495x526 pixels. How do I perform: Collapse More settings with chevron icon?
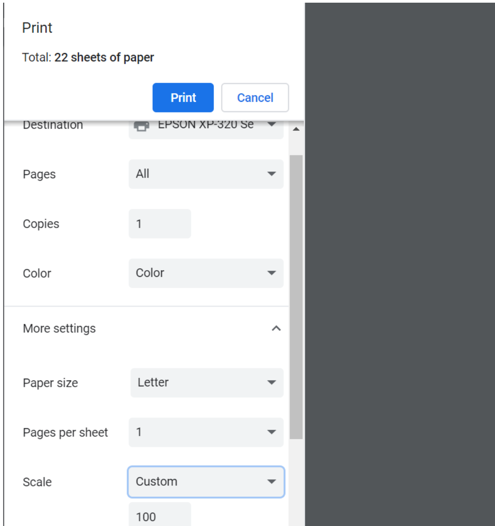click(276, 329)
